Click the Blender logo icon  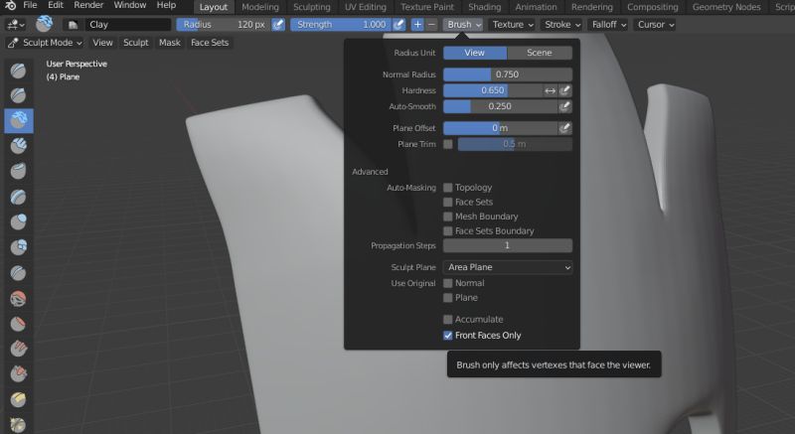(x=10, y=6)
